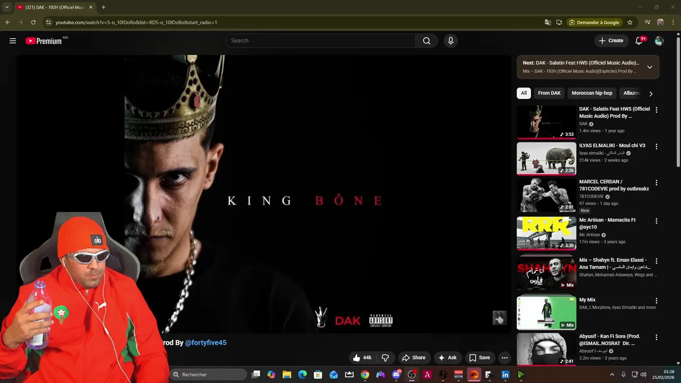The width and height of the screenshot is (681, 383).
Task: Click install app icon in address bar
Action: pyautogui.click(x=559, y=22)
